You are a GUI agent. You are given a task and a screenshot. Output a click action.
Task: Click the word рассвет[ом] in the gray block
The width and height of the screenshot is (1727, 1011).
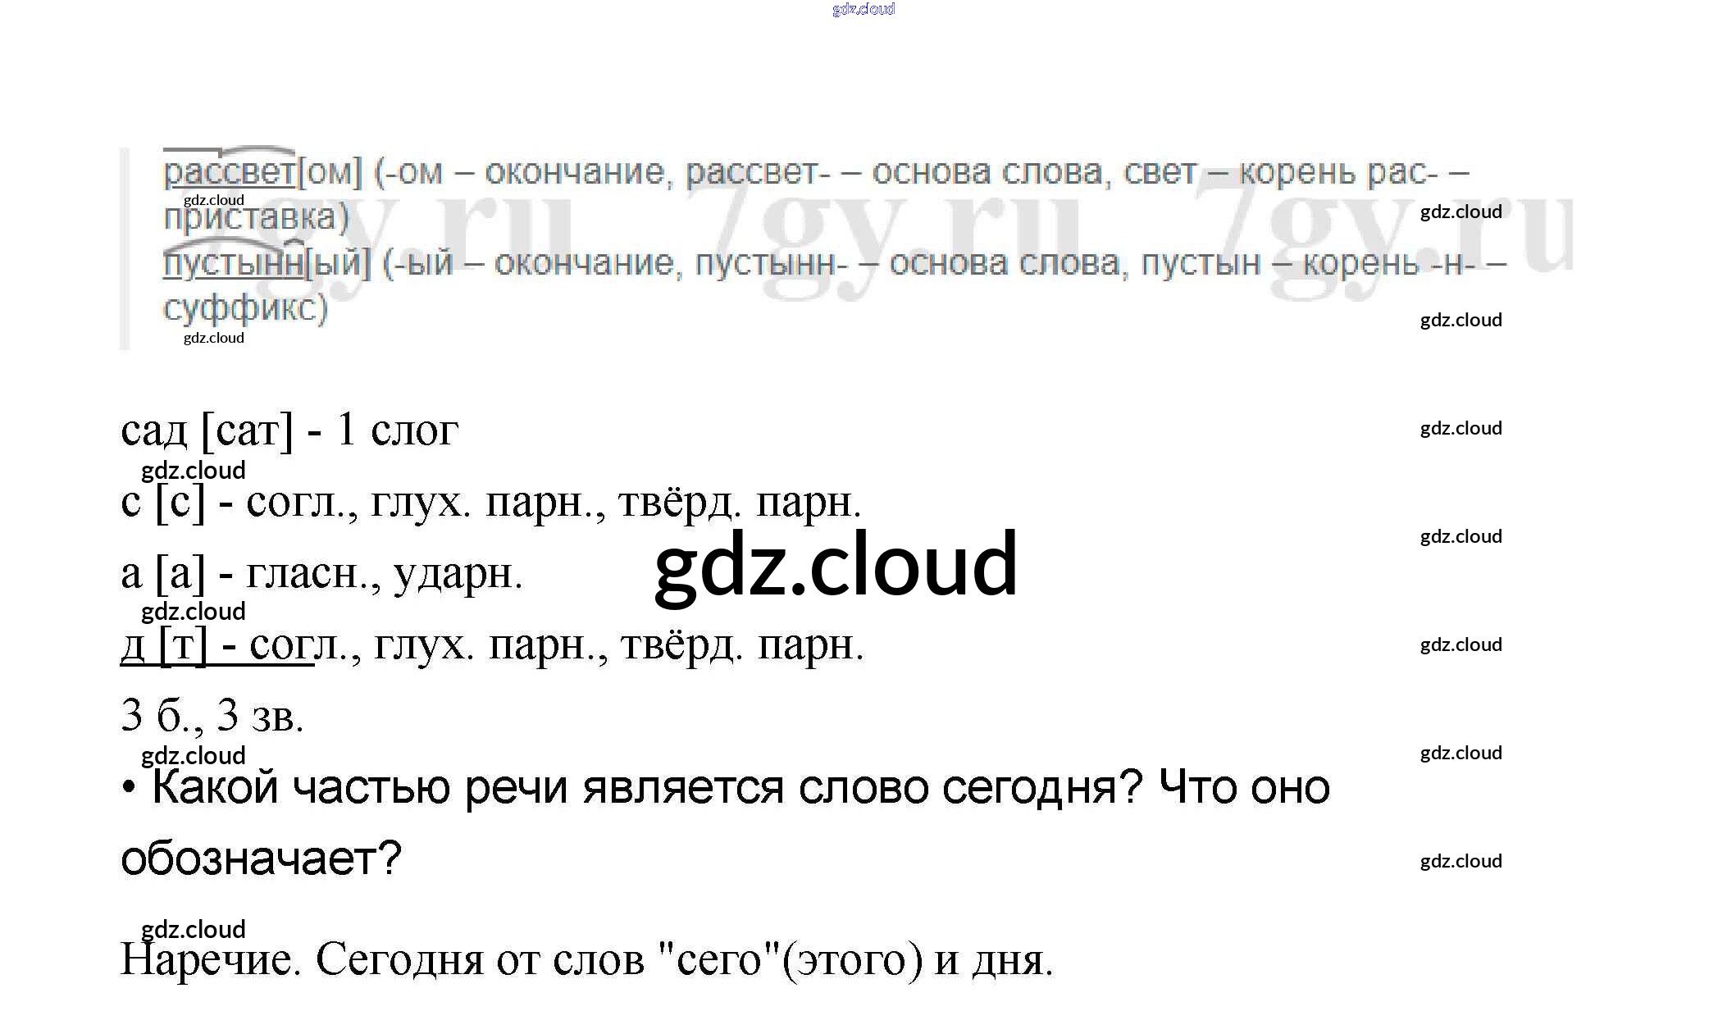[262, 172]
